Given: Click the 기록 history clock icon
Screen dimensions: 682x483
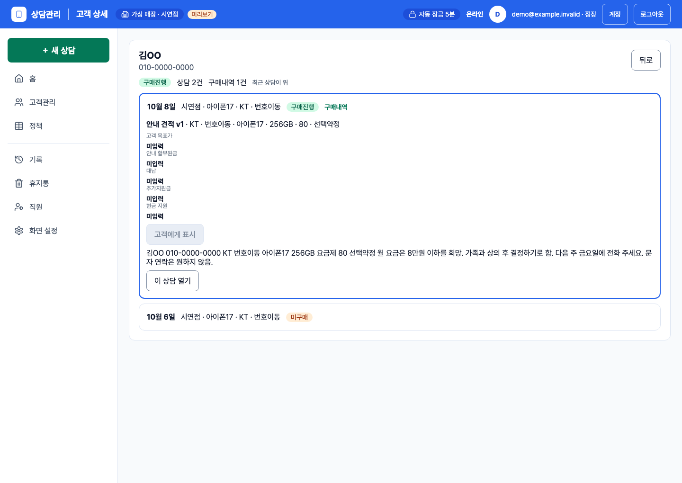Looking at the screenshot, I should (x=19, y=160).
